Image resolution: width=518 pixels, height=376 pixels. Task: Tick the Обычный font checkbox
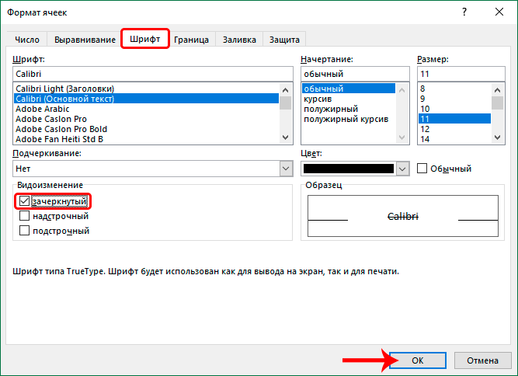(x=422, y=168)
